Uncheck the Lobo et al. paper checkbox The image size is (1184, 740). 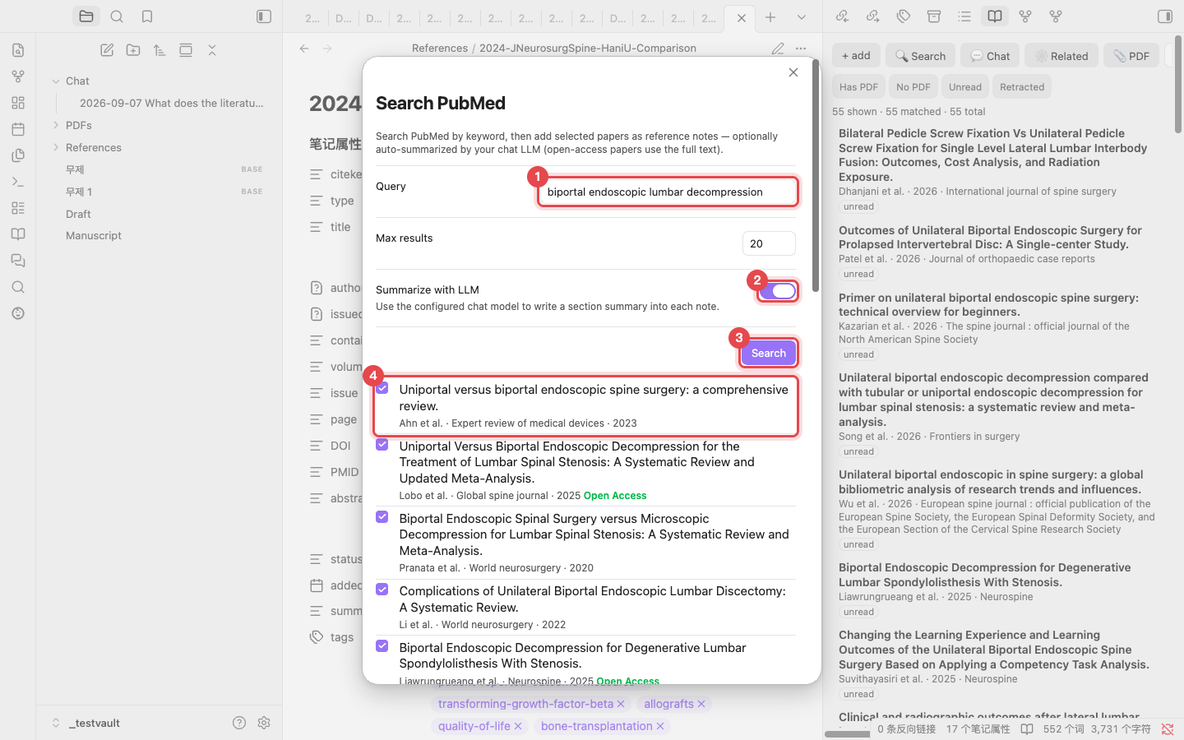tap(382, 445)
